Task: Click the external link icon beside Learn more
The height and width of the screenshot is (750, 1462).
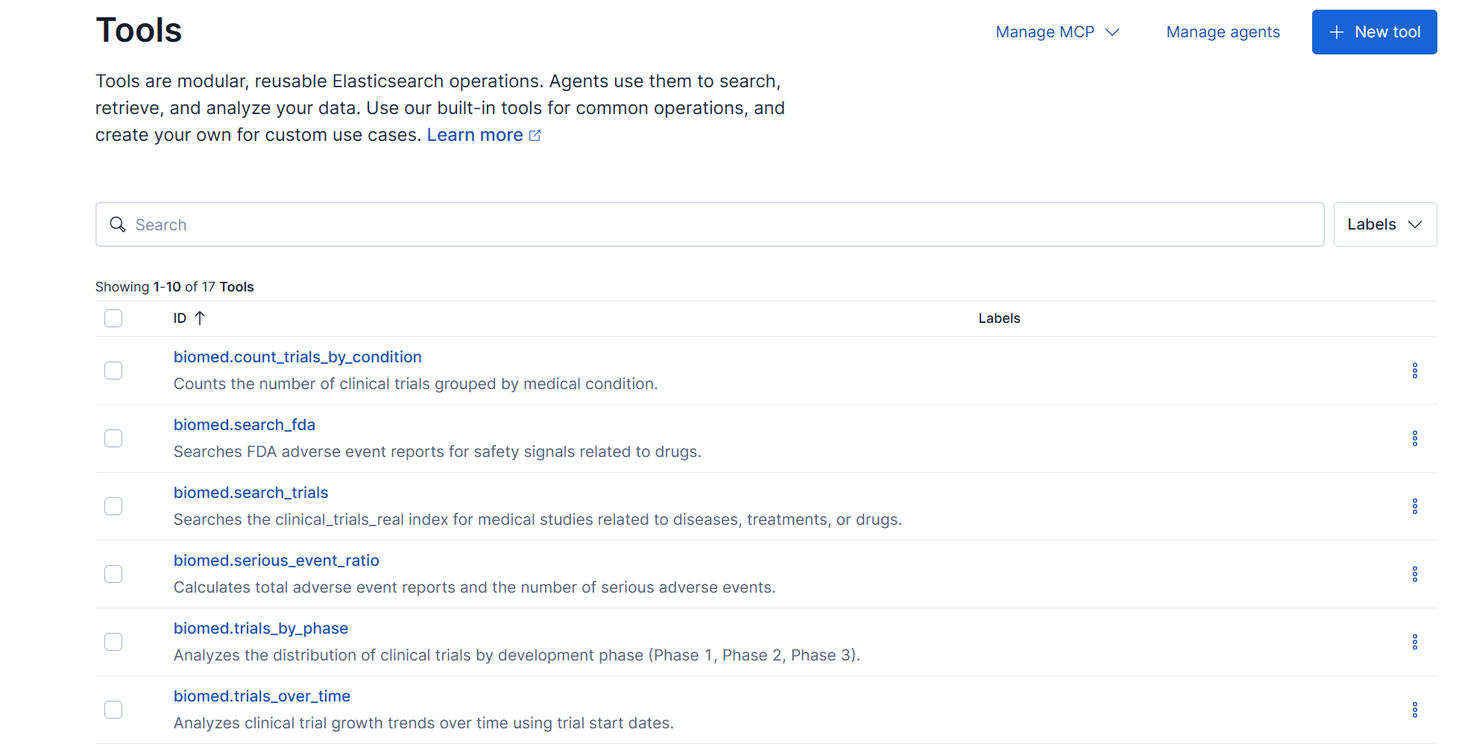Action: click(535, 136)
